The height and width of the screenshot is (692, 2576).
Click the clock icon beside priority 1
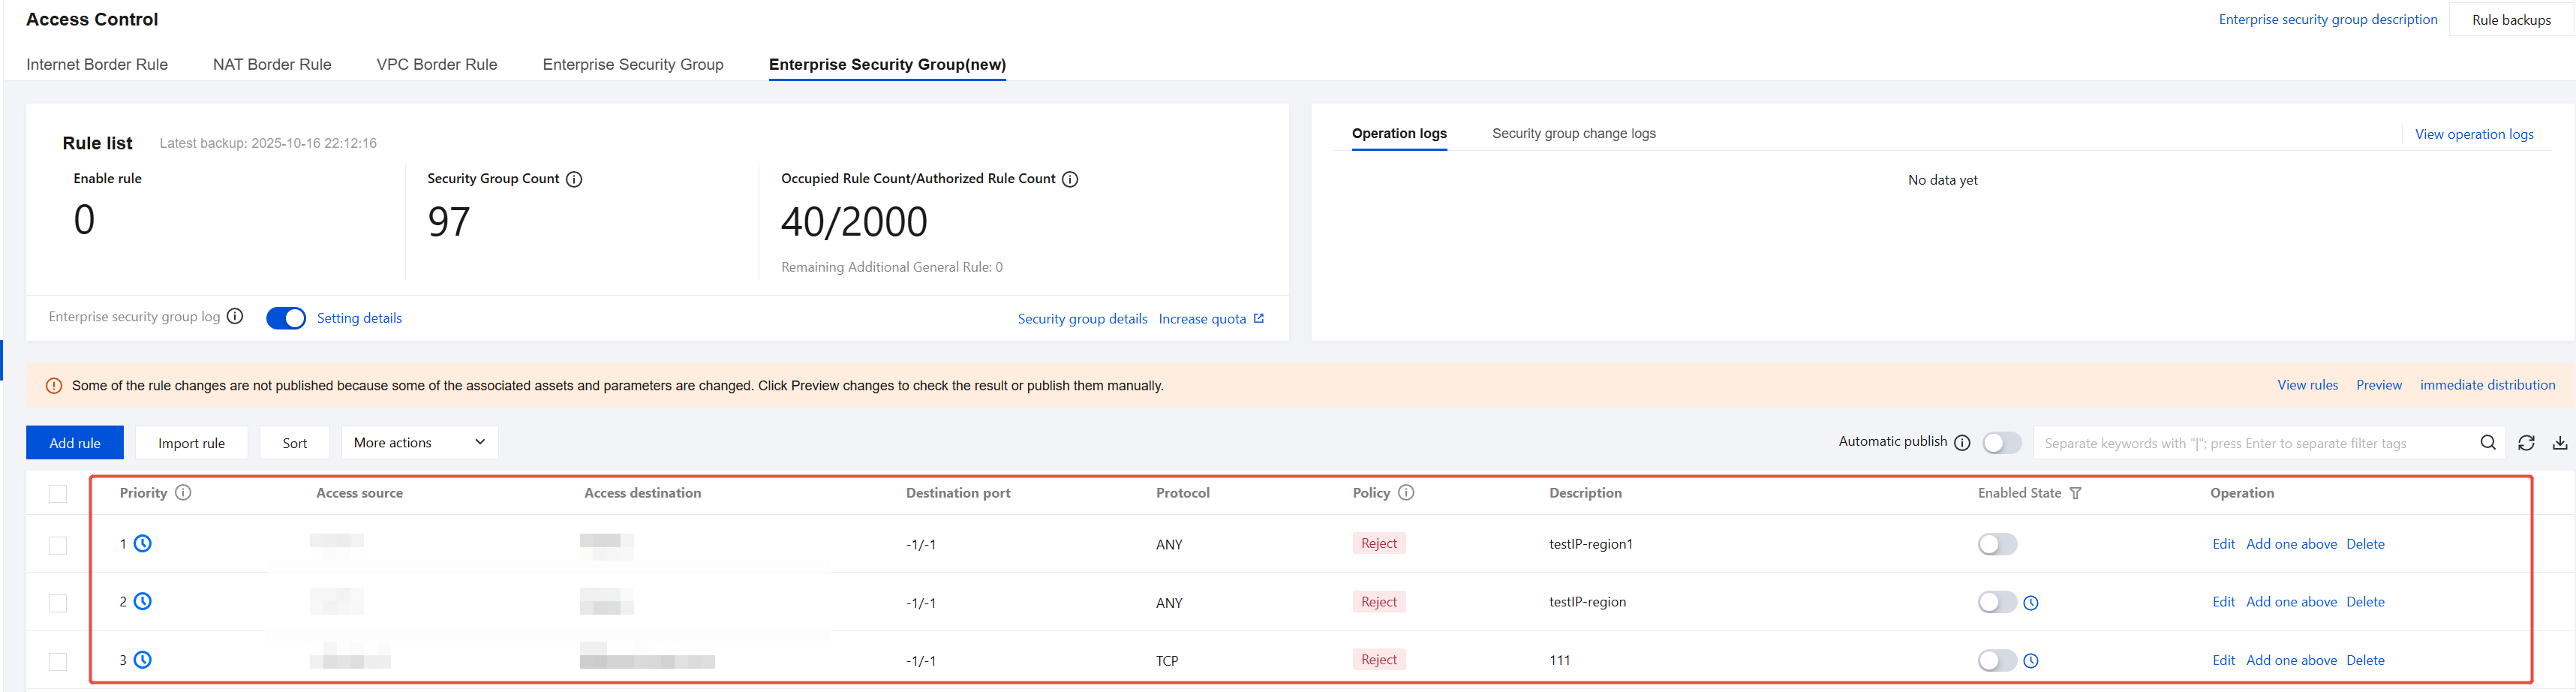tap(143, 544)
